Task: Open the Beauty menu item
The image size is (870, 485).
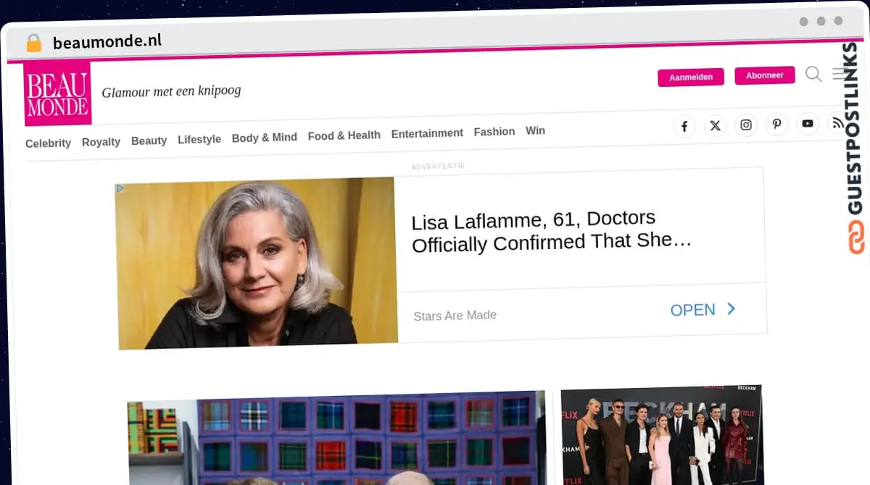Action: [x=149, y=140]
